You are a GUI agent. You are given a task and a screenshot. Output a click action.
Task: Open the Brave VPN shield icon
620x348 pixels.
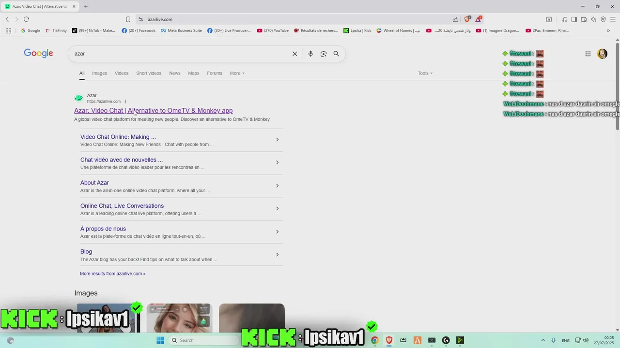click(x=603, y=19)
